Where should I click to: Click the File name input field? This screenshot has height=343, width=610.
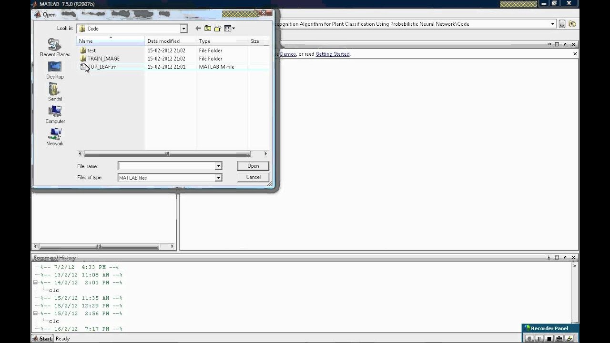(166, 166)
